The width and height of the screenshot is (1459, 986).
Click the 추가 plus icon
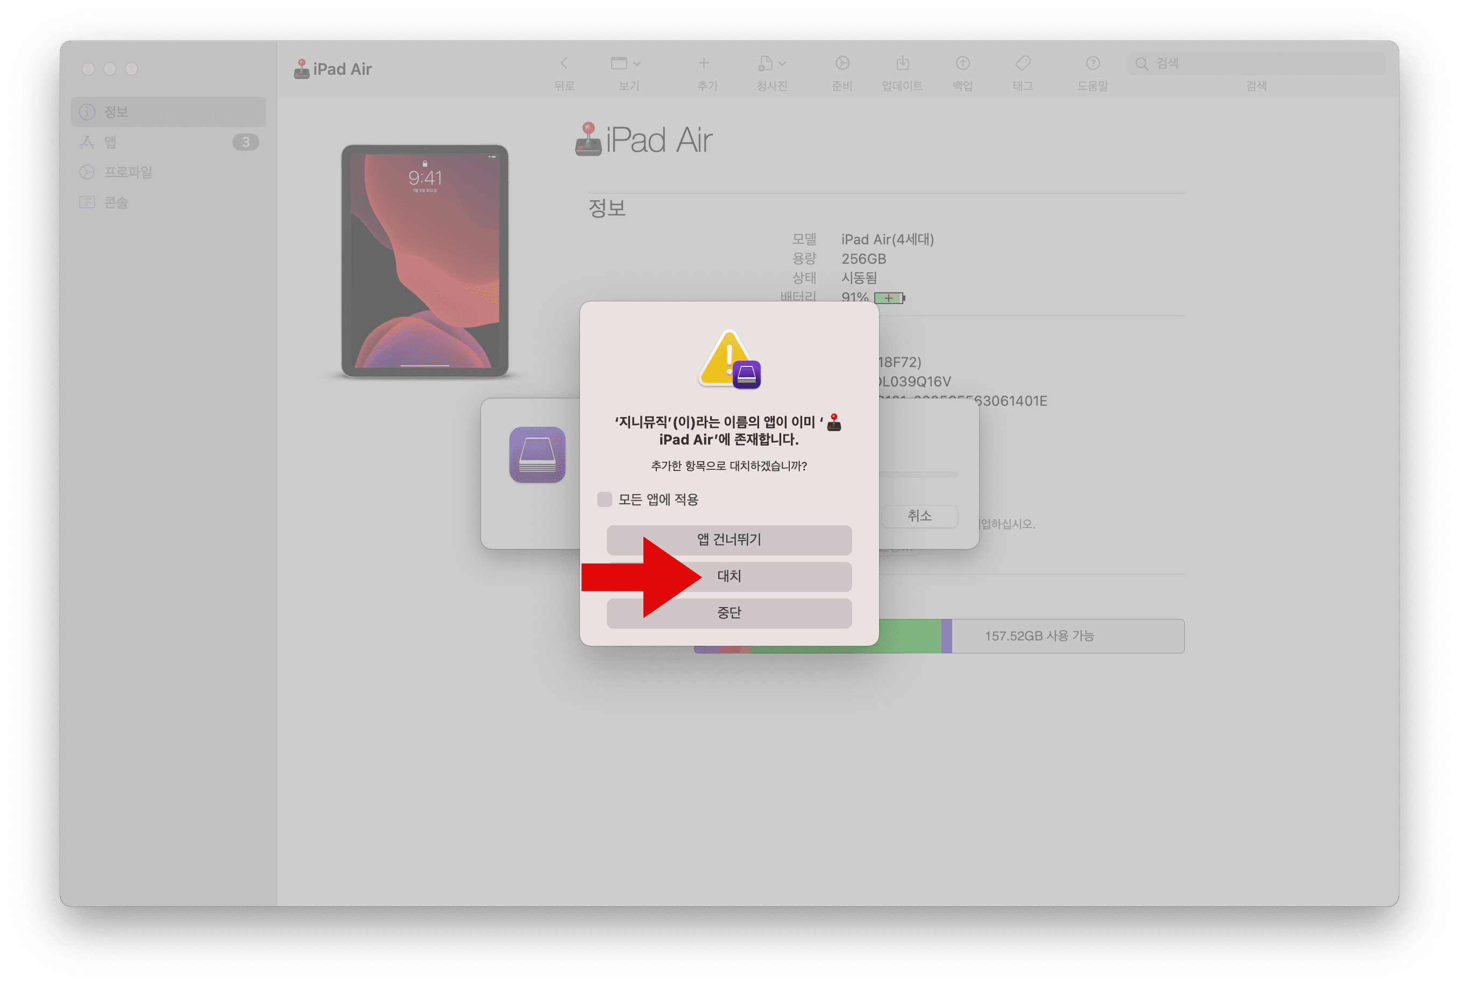pos(704,63)
